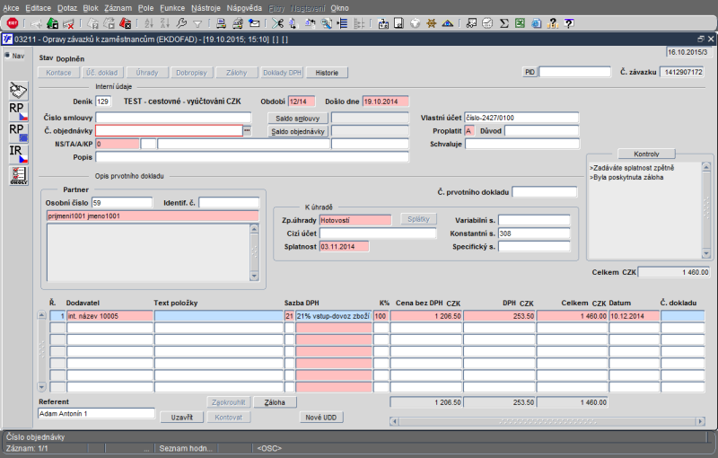This screenshot has width=718, height=458.
Task: Click the PID button
Action: pyautogui.click(x=530, y=72)
